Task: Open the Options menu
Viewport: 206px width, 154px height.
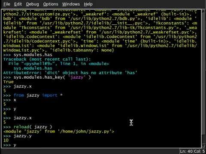Action: 51,4
